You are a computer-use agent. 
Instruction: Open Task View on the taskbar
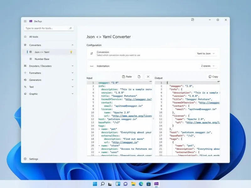[110, 184]
